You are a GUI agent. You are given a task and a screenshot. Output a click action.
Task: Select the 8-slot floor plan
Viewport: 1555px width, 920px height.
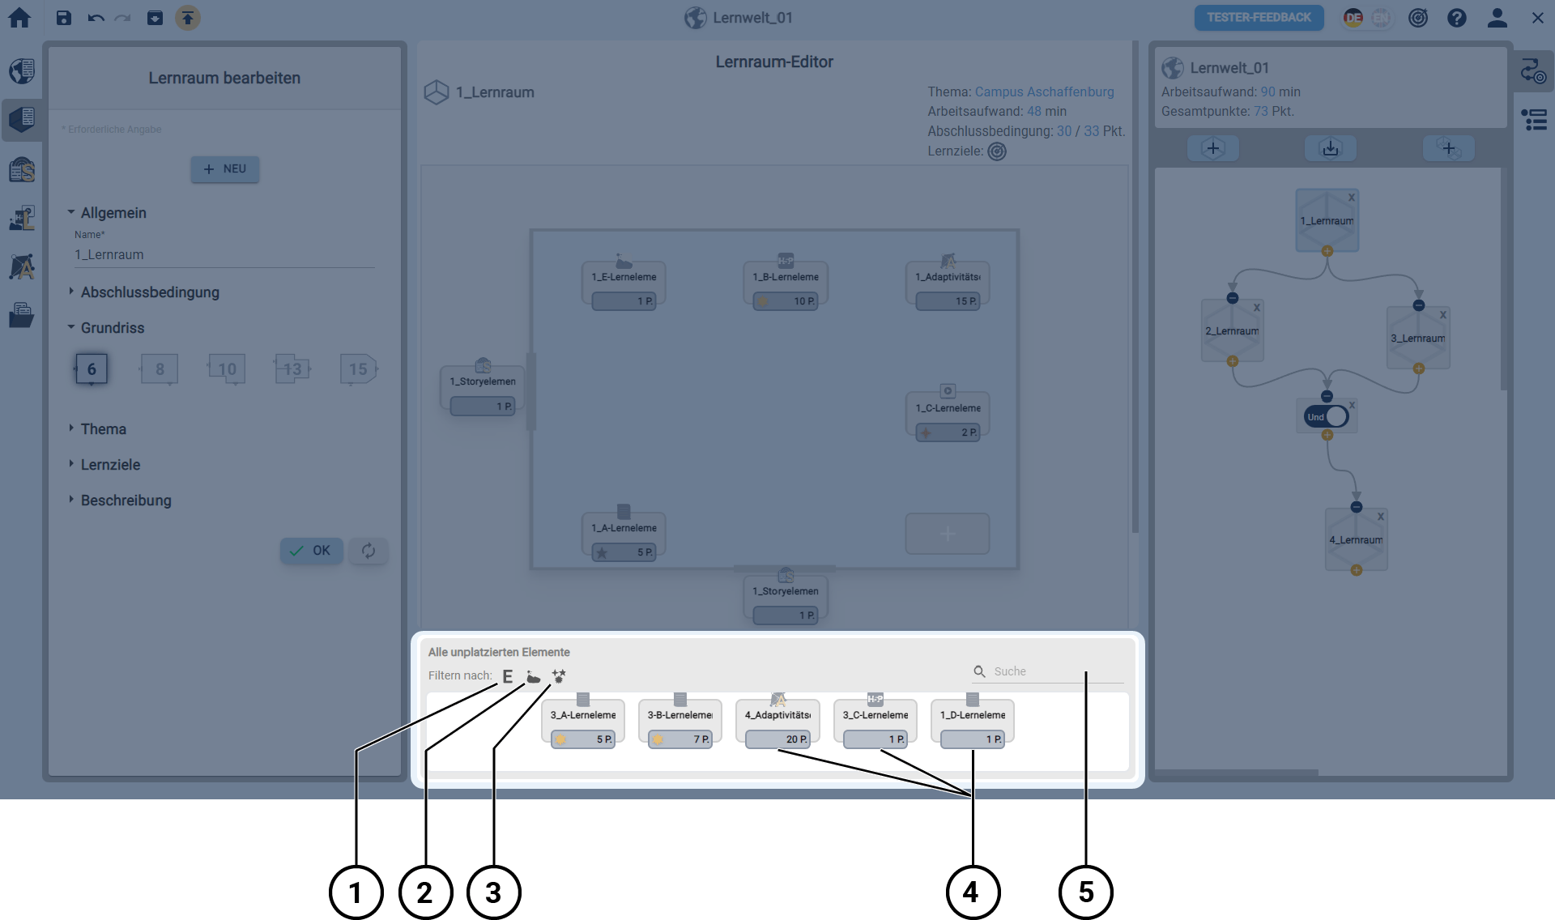(160, 368)
